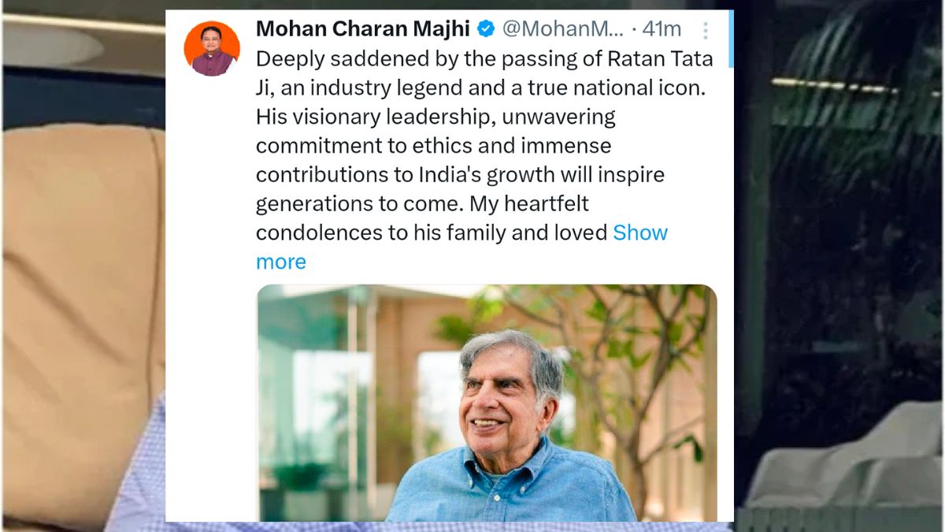Click the display name Mohan Charan Majhi
Viewport: 945px width, 532px height.
coord(363,30)
